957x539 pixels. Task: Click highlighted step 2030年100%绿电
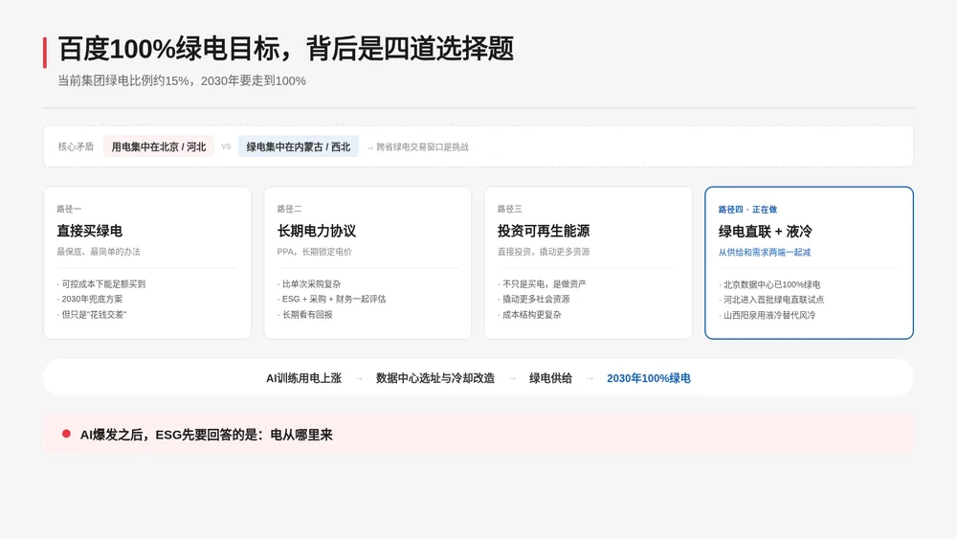(648, 378)
